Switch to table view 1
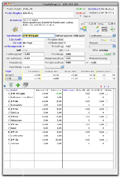 pos(101,86)
